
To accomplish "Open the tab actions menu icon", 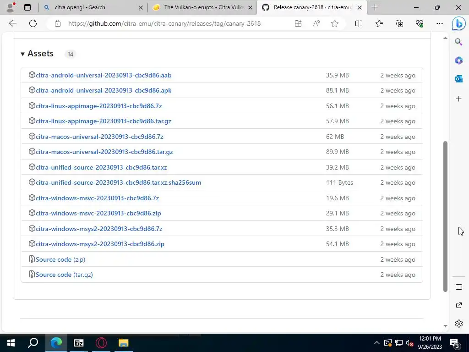I will tap(27, 7).
